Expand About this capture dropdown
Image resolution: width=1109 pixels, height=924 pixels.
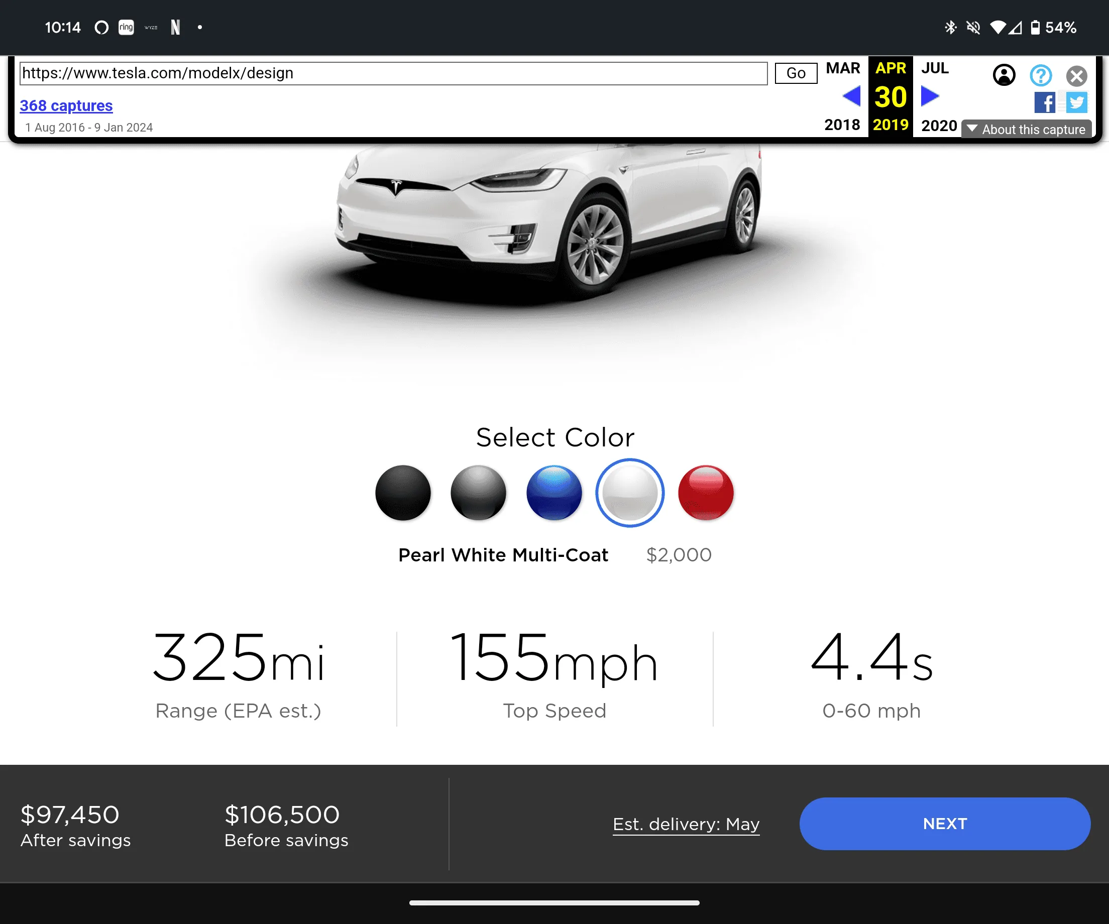coord(1026,130)
